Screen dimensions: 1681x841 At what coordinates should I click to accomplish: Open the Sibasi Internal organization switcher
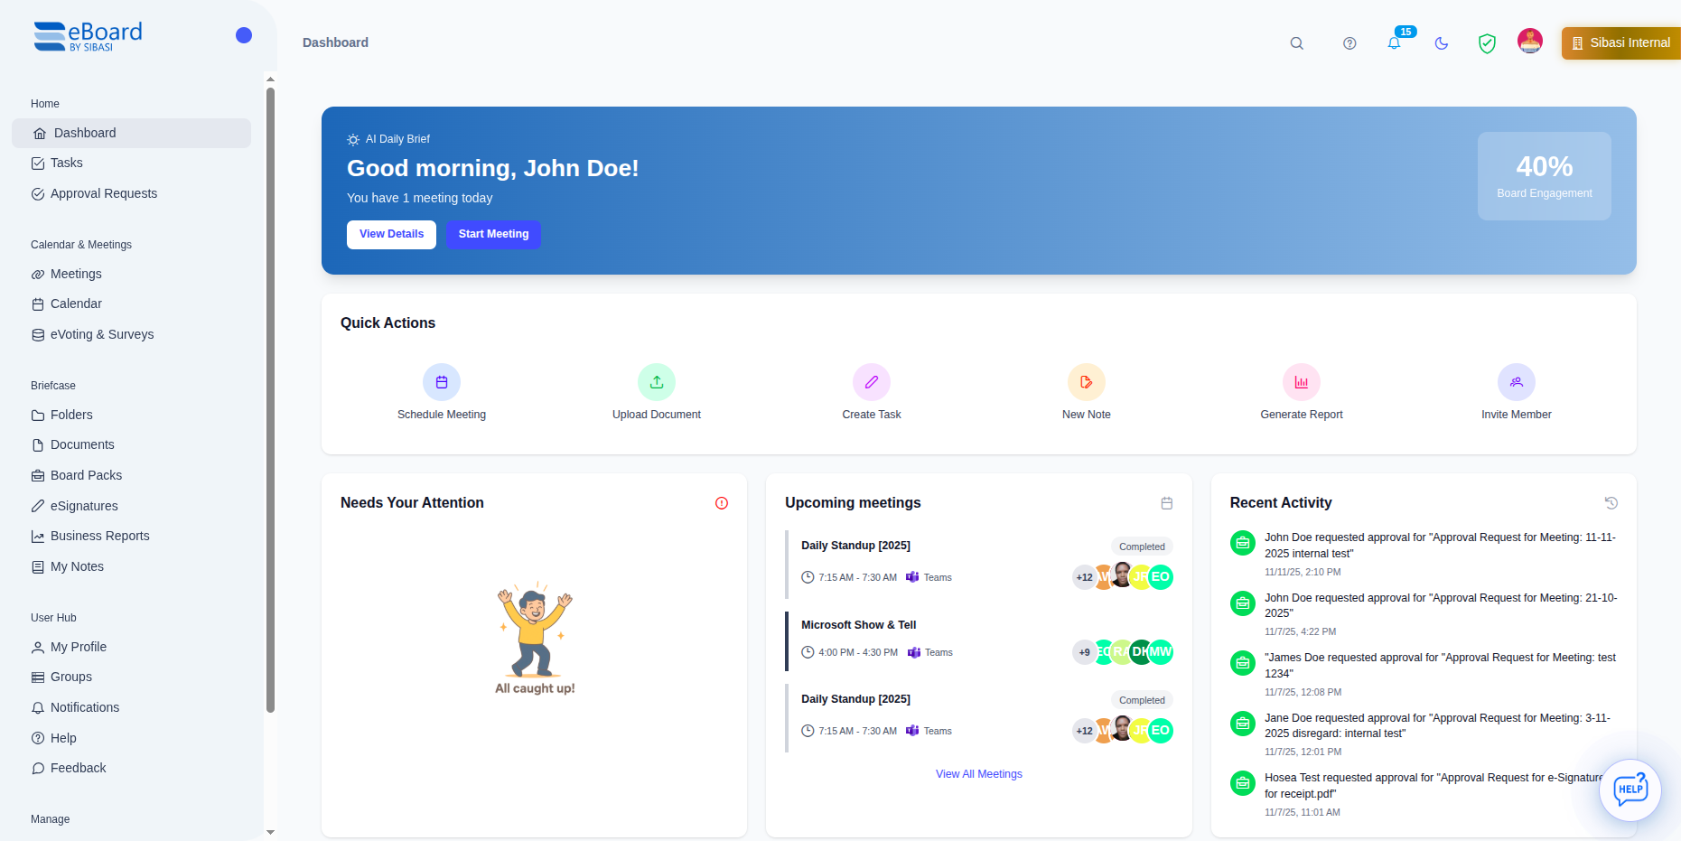(1621, 42)
